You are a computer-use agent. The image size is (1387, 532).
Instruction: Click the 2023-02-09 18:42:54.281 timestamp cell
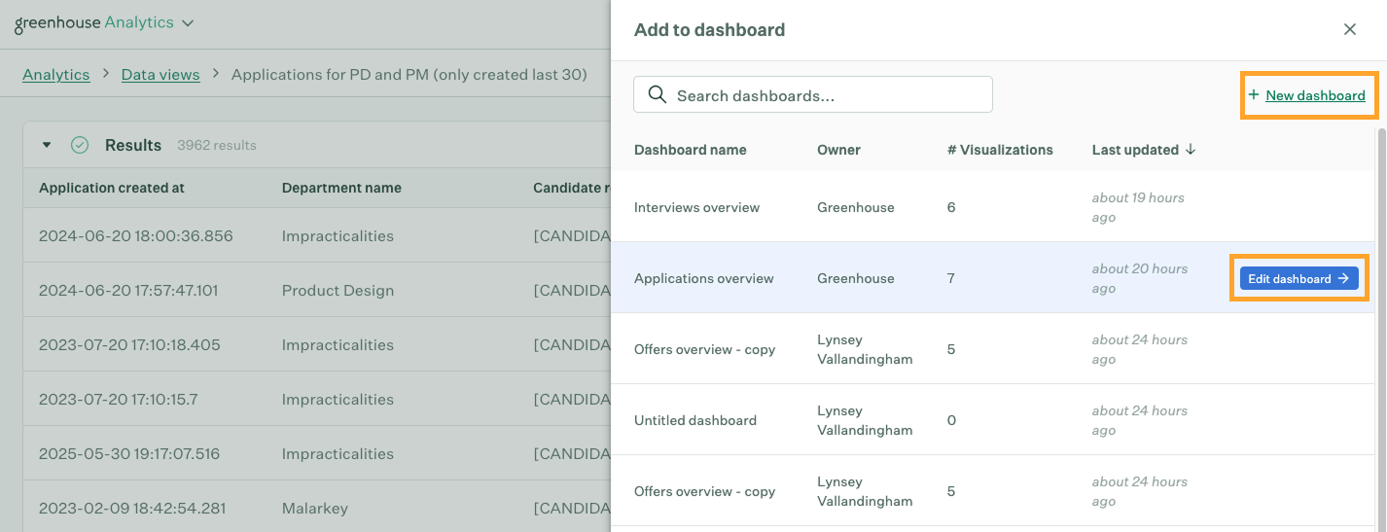pyautogui.click(x=132, y=508)
